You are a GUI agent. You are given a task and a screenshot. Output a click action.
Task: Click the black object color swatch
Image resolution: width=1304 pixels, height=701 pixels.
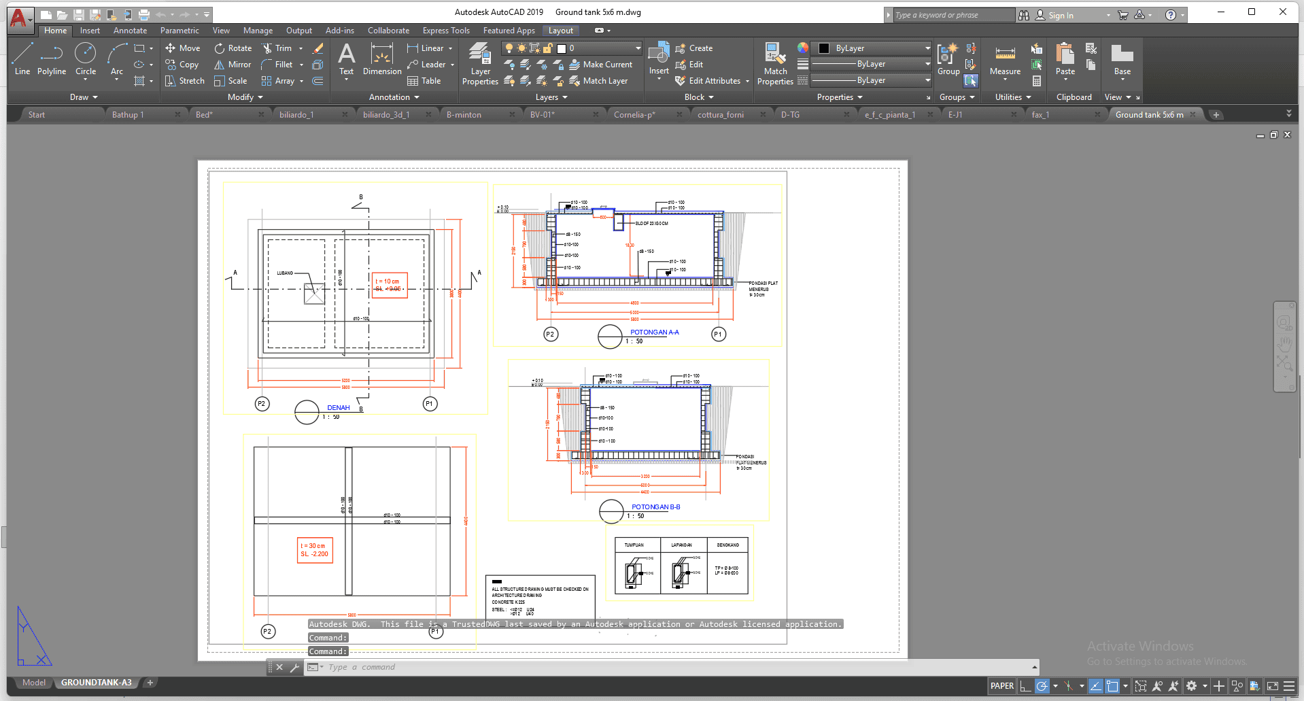click(824, 48)
